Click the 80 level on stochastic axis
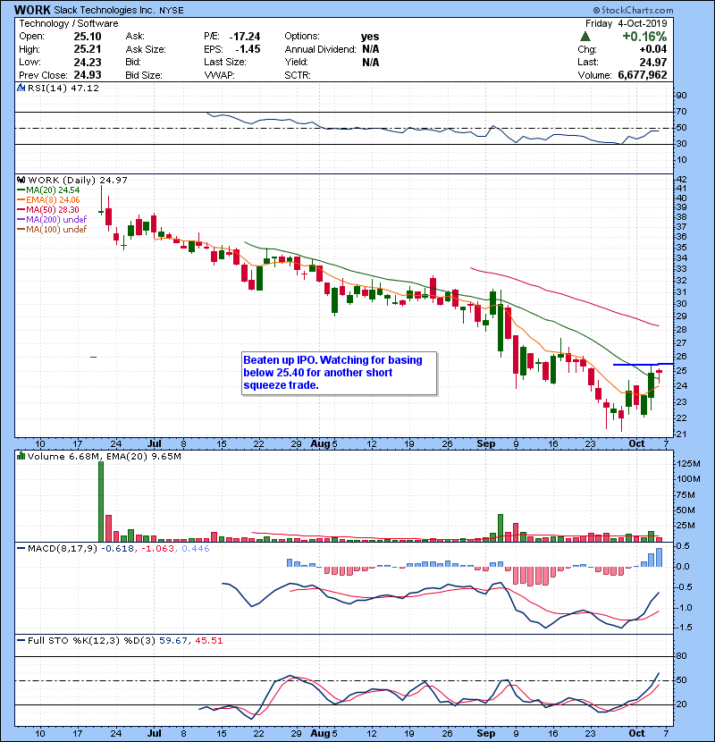 681,656
